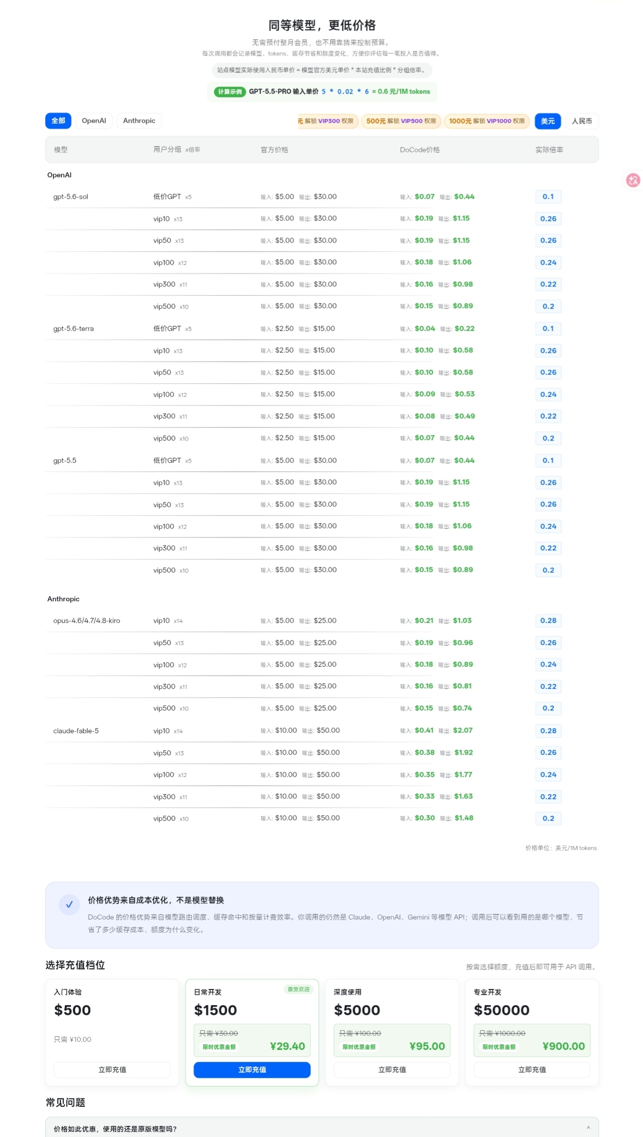Click the $0.21 input price in opus vip10 row
This screenshot has height=1137, width=643.
424,621
